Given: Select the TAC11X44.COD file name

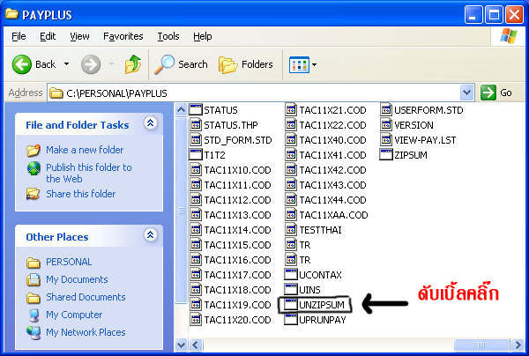Looking at the screenshot, I should 332,199.
